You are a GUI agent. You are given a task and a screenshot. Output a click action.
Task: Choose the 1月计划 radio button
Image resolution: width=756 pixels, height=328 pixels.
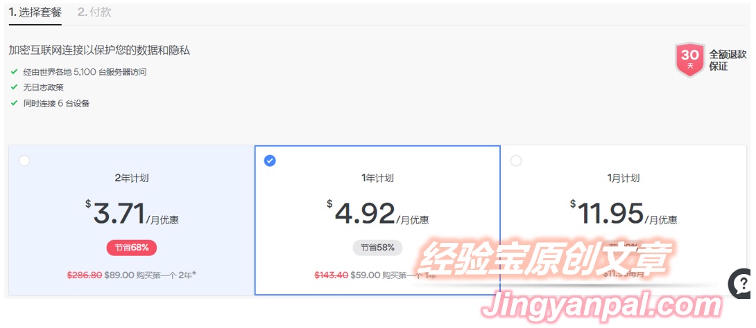point(516,161)
